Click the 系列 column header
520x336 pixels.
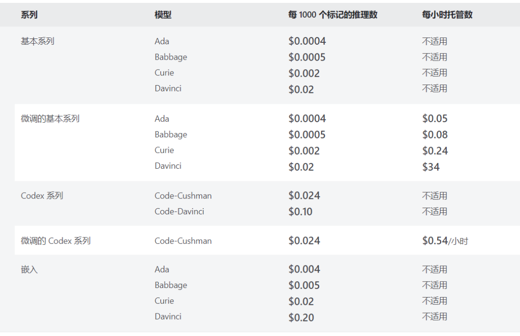coord(29,15)
